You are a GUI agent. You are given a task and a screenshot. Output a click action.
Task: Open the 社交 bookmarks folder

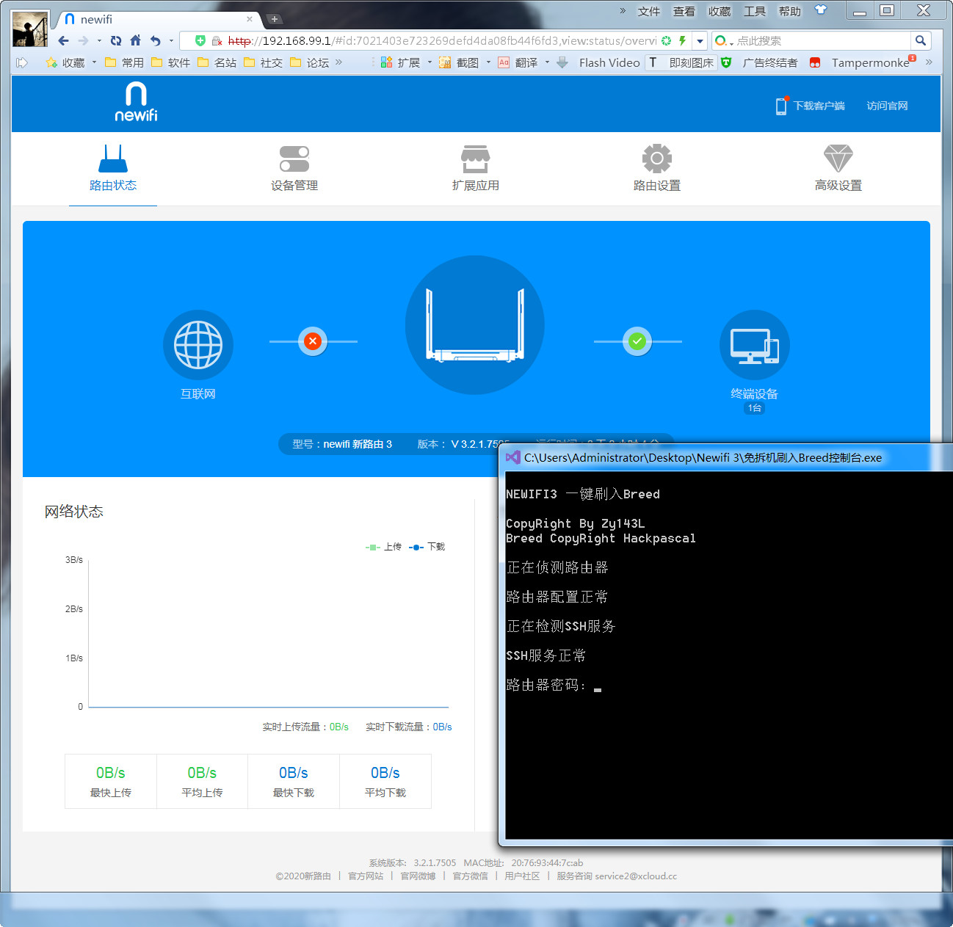click(x=263, y=63)
